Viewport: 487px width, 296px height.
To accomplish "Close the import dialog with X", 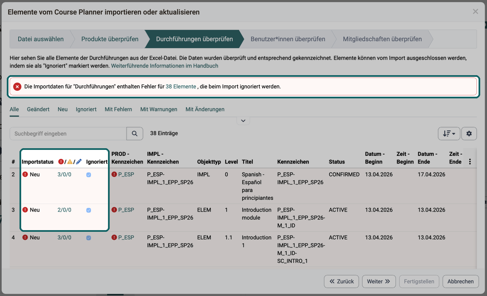I will [475, 12].
